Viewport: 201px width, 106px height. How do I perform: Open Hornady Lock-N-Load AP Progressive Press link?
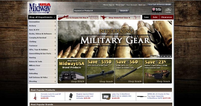tap(51, 95)
